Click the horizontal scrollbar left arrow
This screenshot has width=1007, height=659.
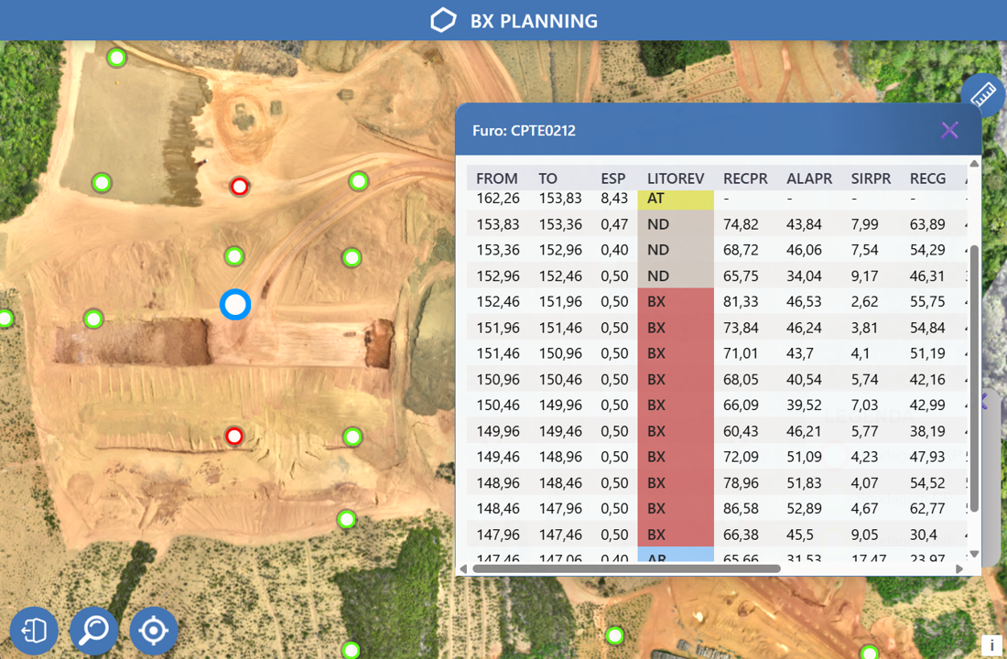463,568
